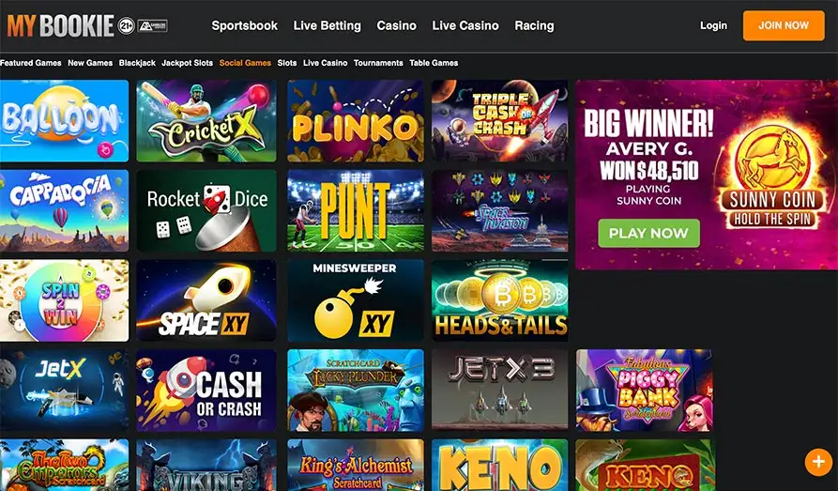Select the Minesweeper XY game
The image size is (838, 491).
point(356,300)
